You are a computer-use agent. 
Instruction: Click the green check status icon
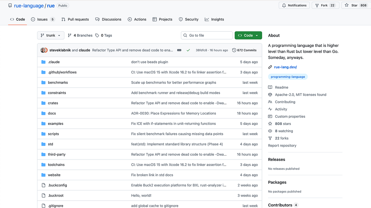[x=188, y=50]
